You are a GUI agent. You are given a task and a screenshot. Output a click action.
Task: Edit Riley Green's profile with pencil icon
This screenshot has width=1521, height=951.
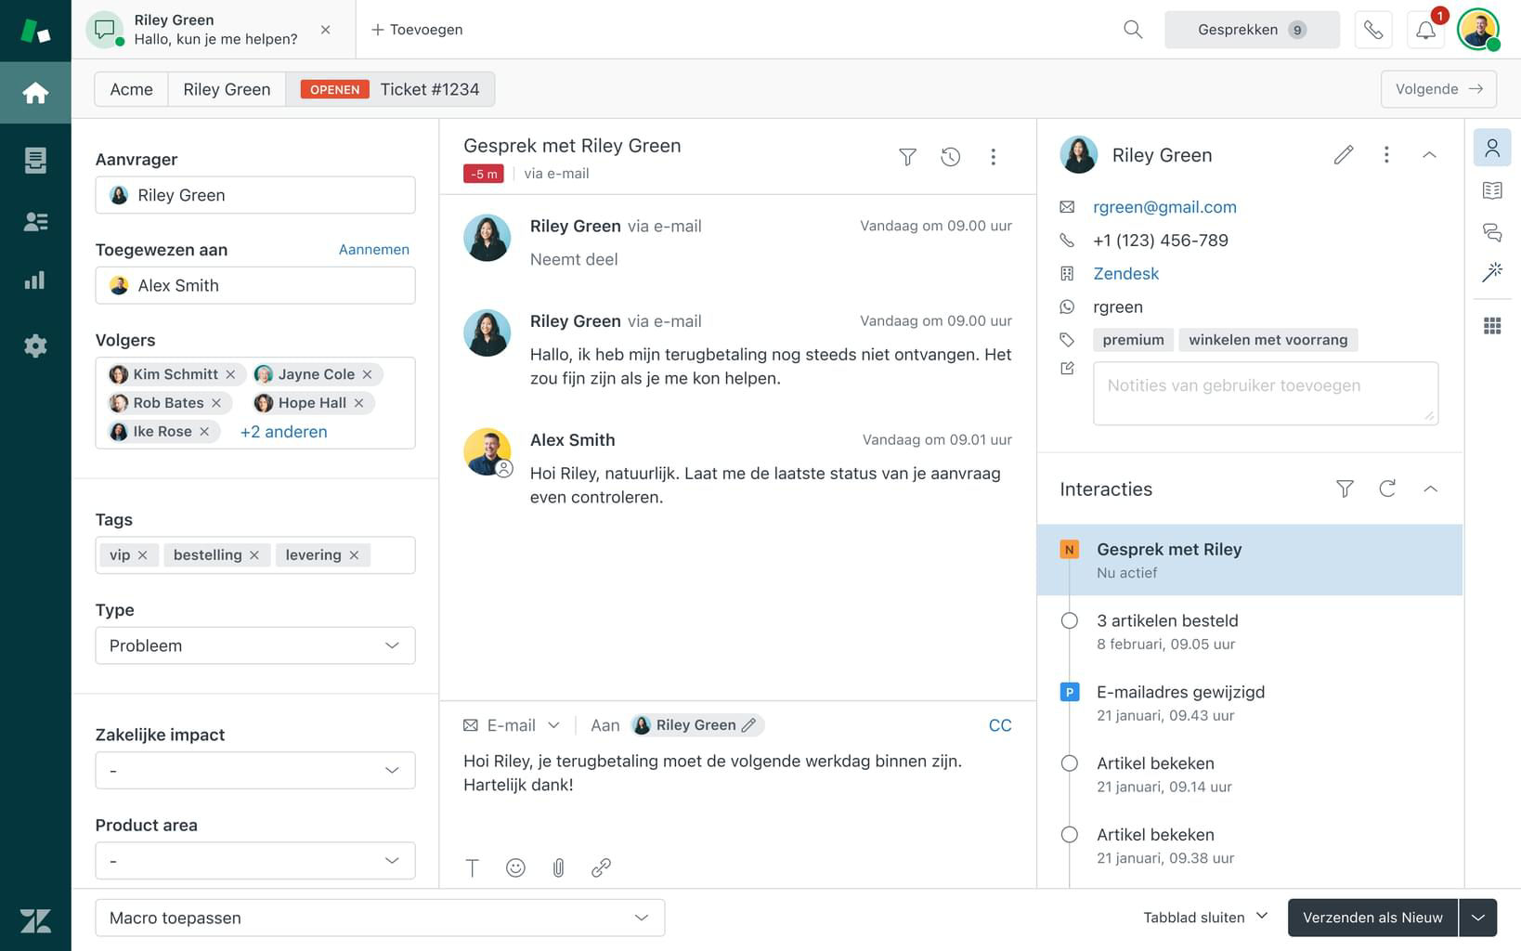(1343, 155)
